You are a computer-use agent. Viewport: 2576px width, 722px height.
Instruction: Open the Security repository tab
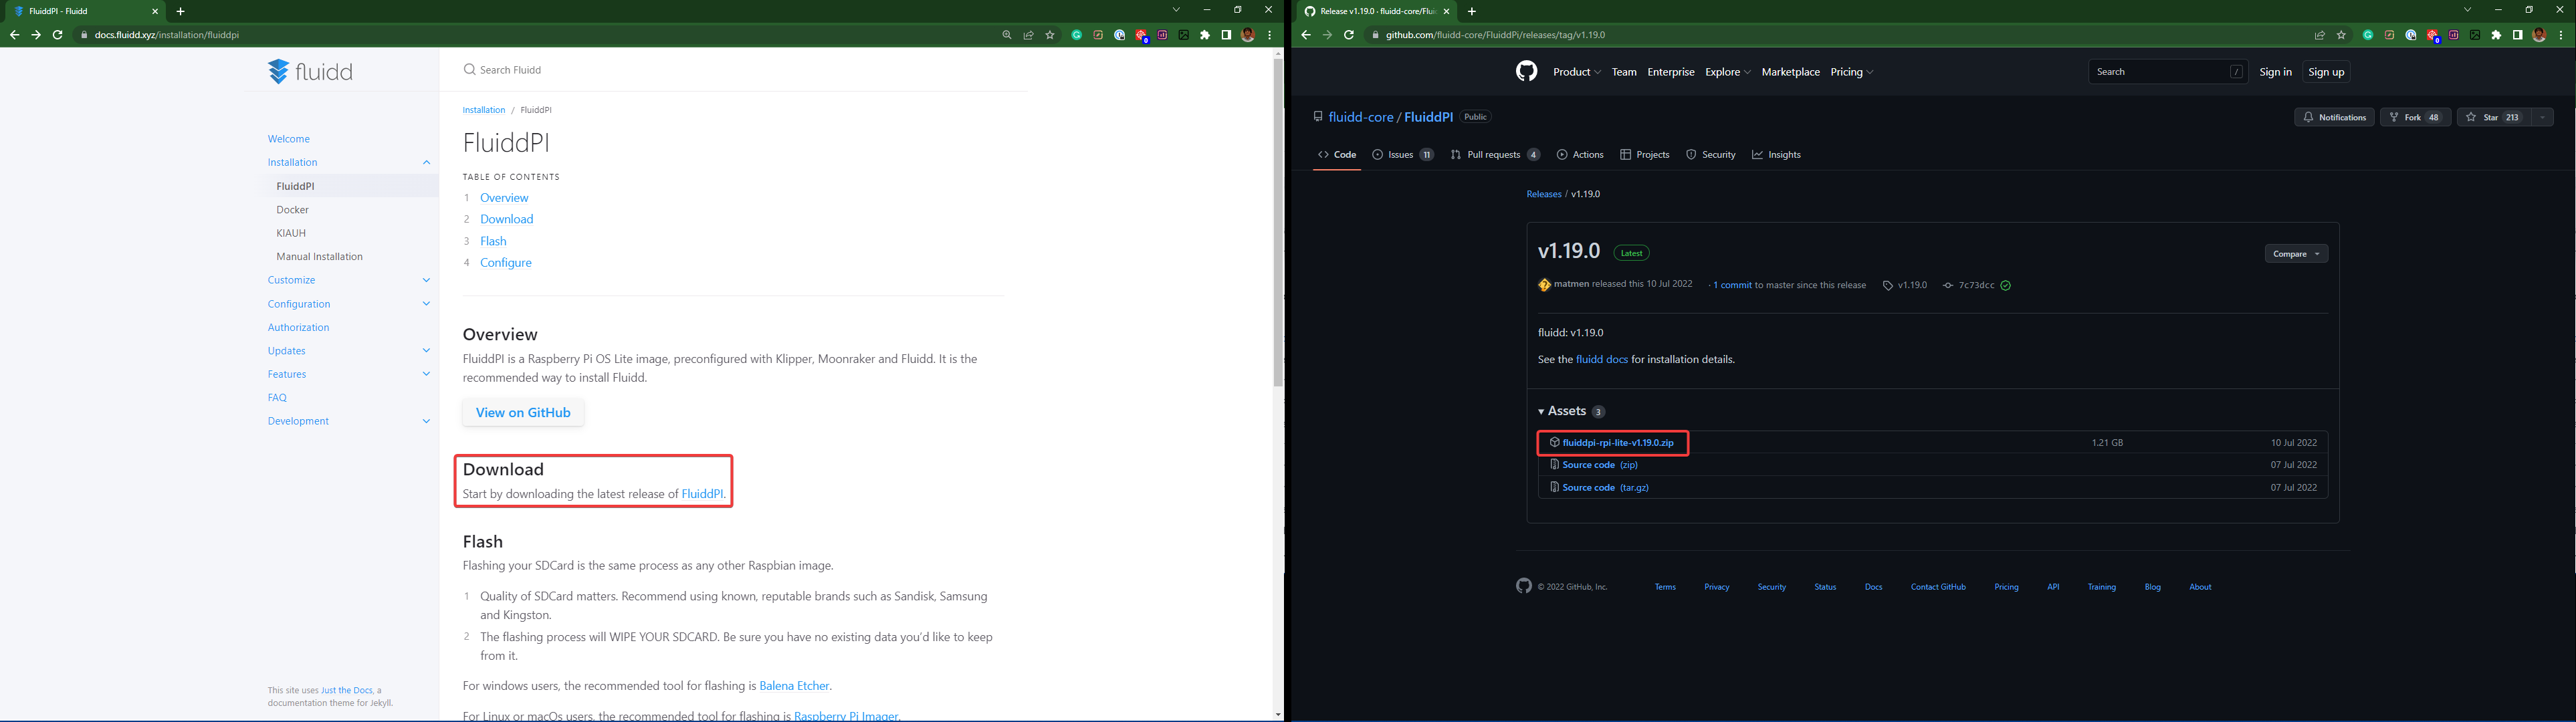(1710, 155)
